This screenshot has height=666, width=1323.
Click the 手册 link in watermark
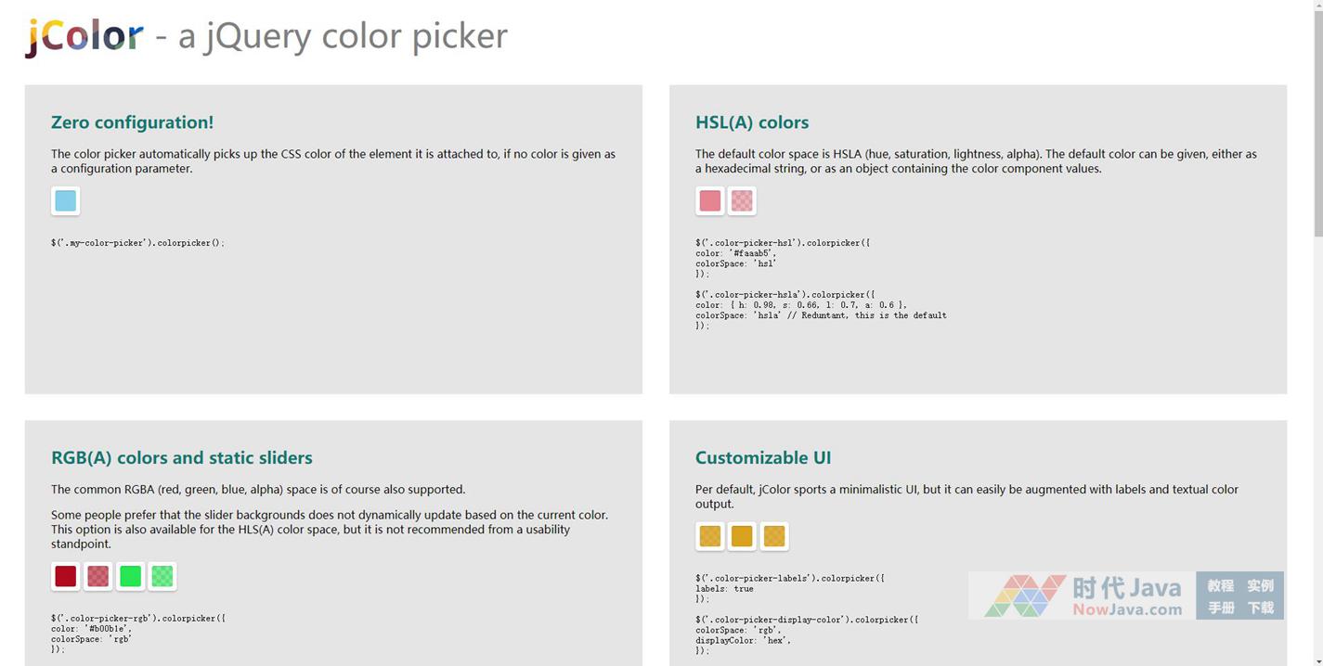coord(1220,608)
